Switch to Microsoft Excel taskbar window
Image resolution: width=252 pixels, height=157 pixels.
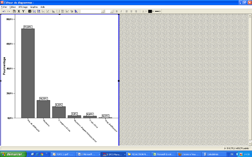tap(164, 154)
